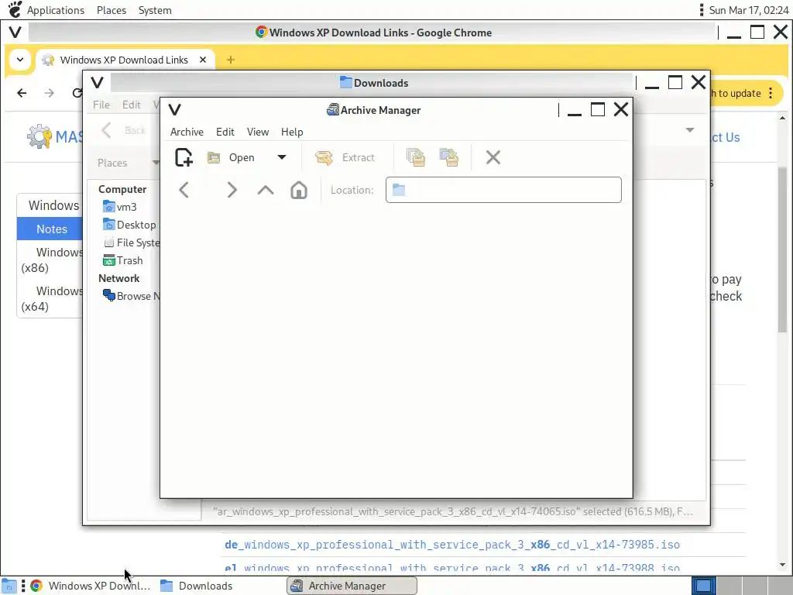Open Chrome three-dot menu
Screen dimensions: 793x595
pos(771,93)
